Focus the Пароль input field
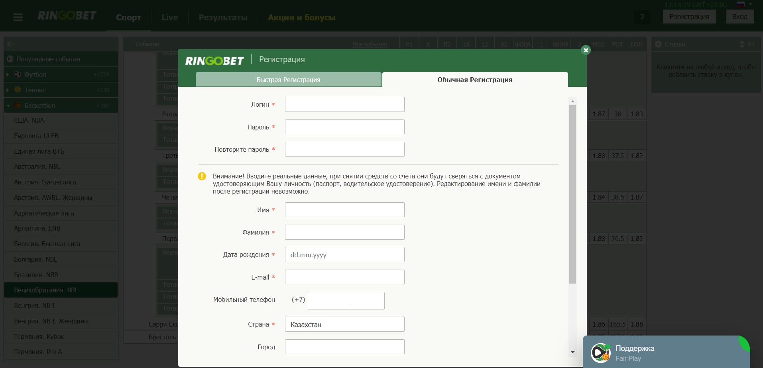Image resolution: width=763 pixels, height=368 pixels. pyautogui.click(x=345, y=127)
